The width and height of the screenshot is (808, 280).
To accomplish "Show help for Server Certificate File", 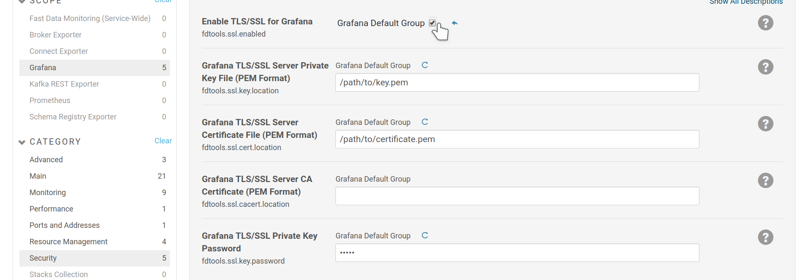I will 765,124.
